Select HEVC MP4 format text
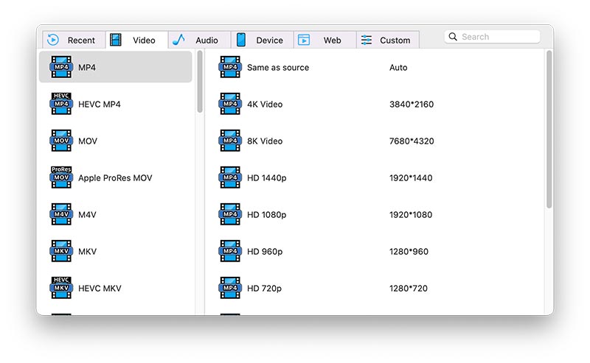The width and height of the screenshot is (590, 363). (x=100, y=104)
